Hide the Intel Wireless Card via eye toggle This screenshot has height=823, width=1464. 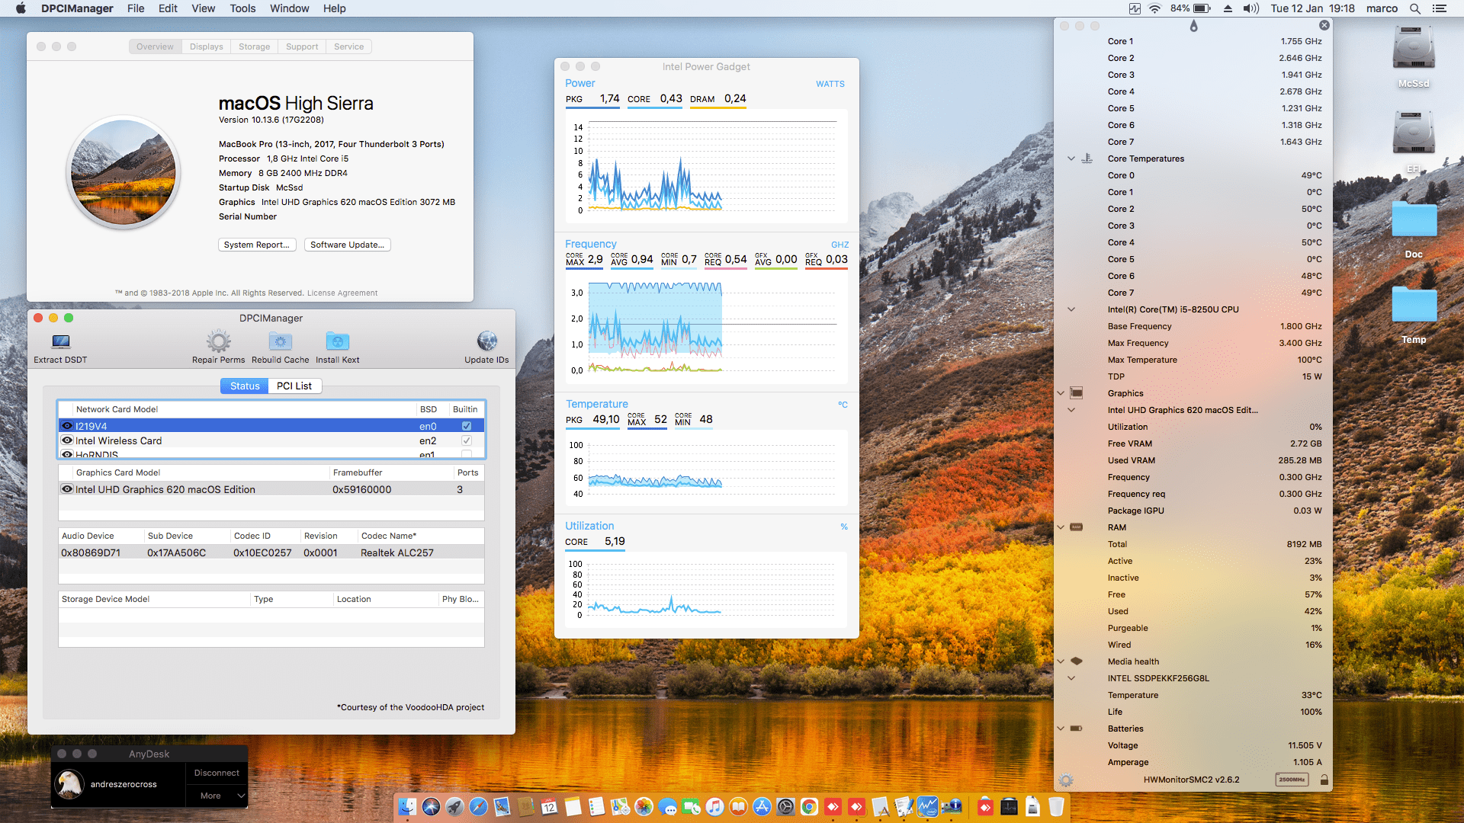click(67, 440)
